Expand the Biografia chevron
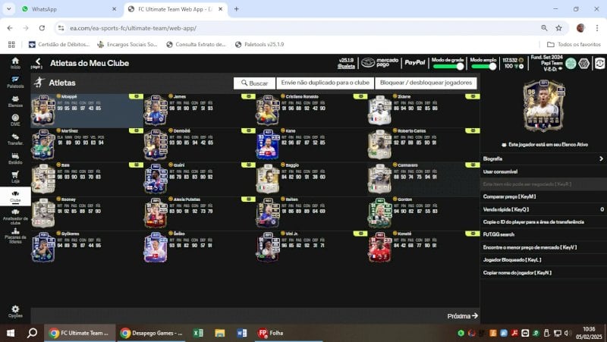 pyautogui.click(x=601, y=158)
